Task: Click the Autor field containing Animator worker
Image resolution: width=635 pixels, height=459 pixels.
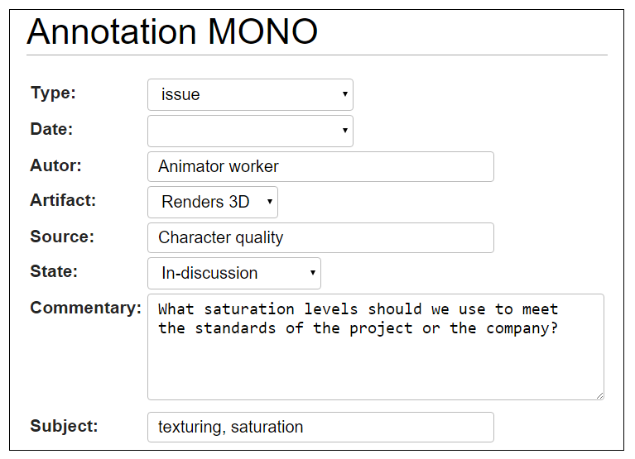Action: pos(320,166)
